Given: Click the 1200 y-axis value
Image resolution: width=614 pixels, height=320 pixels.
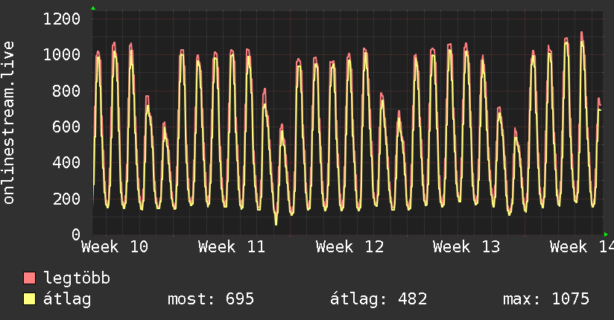Looking at the screenshot, I should coord(62,19).
